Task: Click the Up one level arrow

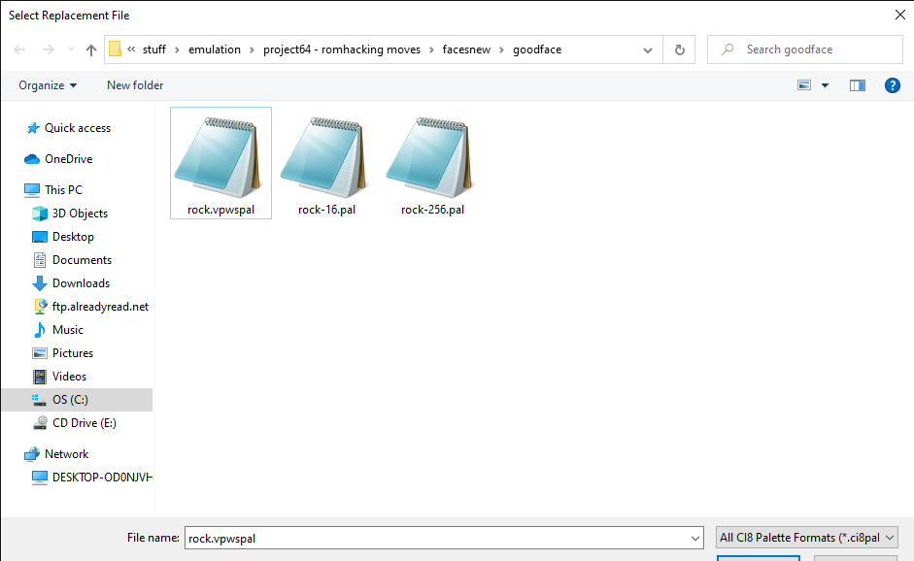Action: point(91,49)
